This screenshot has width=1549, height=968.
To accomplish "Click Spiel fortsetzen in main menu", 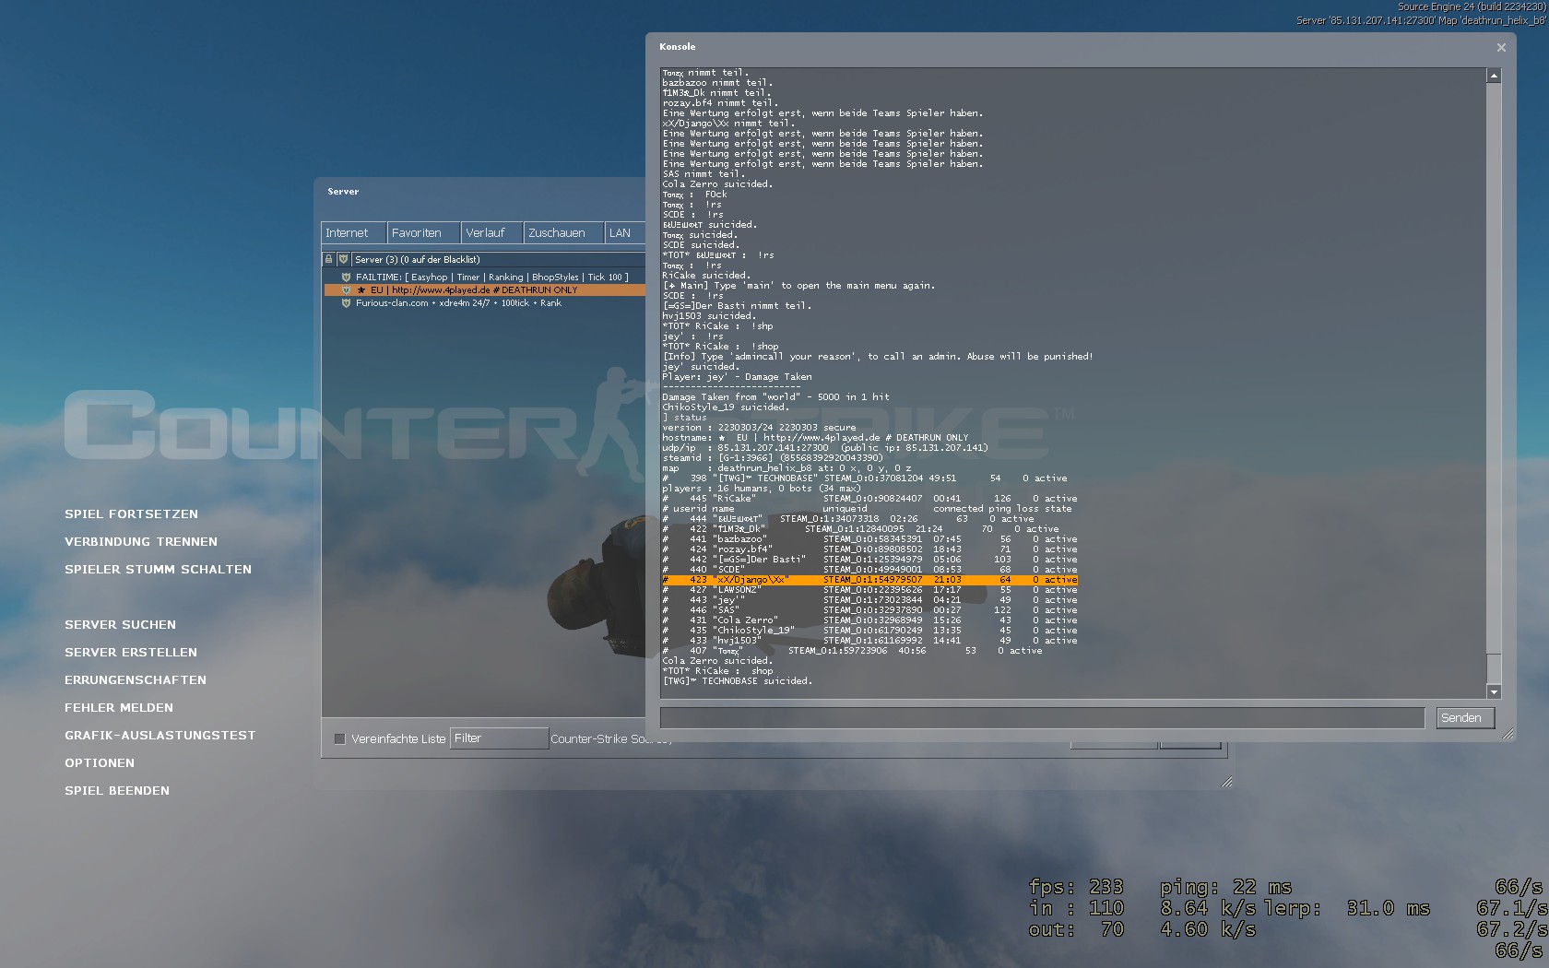I will [131, 514].
